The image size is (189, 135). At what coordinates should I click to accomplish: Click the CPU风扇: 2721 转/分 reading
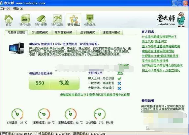click(99, 123)
